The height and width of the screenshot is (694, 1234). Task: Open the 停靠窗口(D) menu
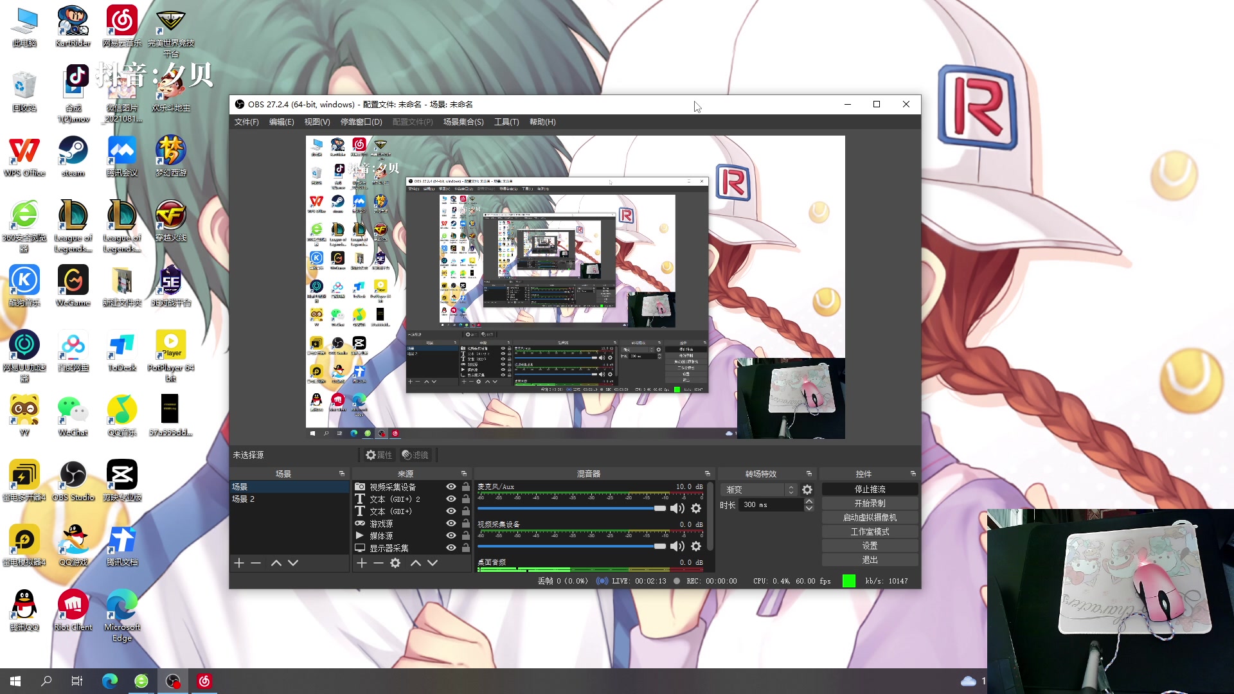(x=361, y=122)
